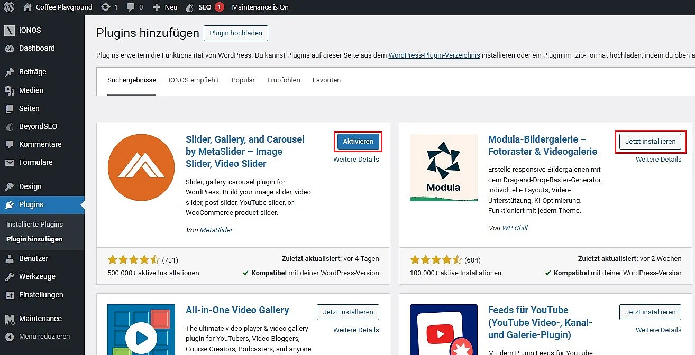
Task: Switch to the Populär tab
Action: click(243, 80)
